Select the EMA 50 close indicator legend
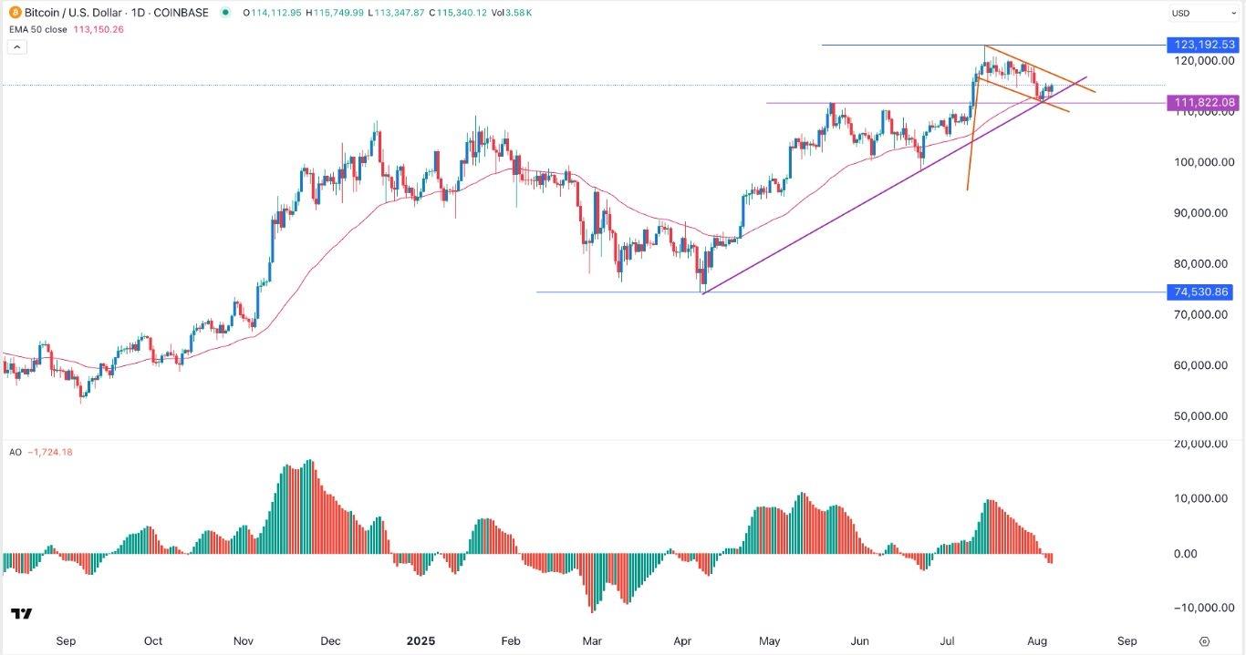The width and height of the screenshot is (1246, 655). (38, 29)
